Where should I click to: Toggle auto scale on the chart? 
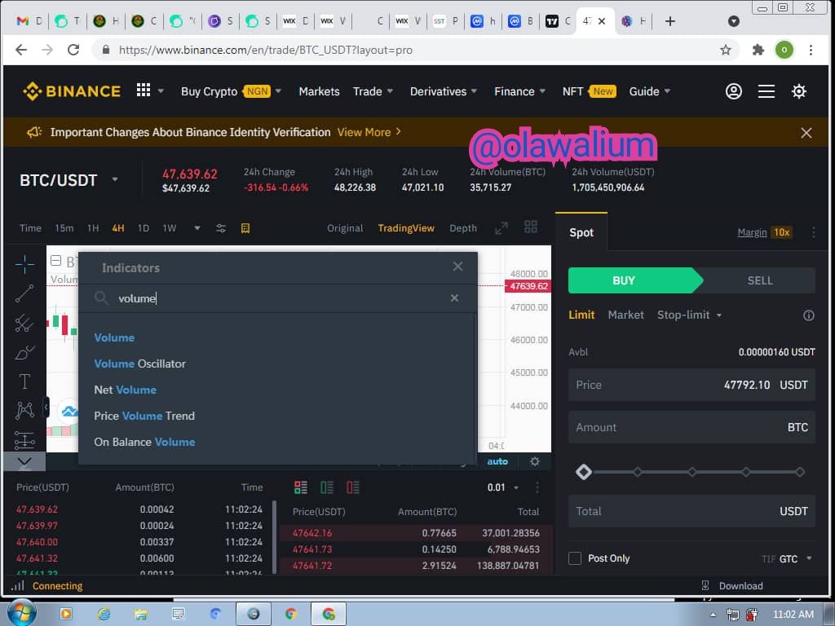[x=497, y=461]
